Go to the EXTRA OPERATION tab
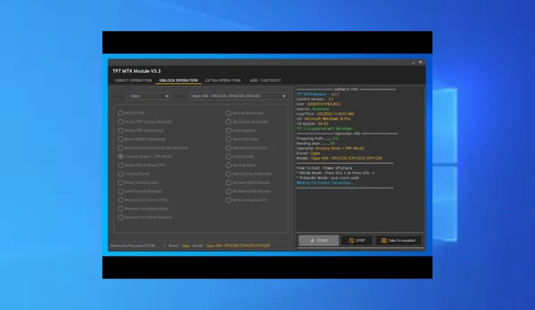The height and width of the screenshot is (310, 535). coord(223,81)
